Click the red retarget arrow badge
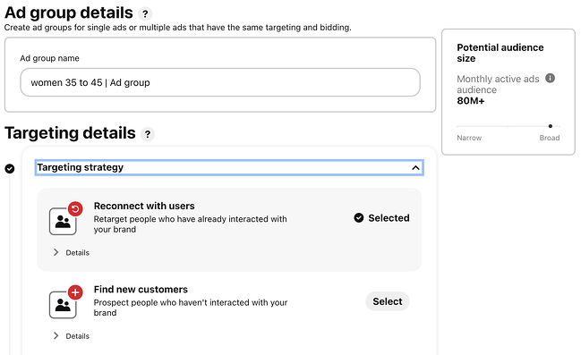The width and height of the screenshot is (581, 355). click(x=75, y=209)
